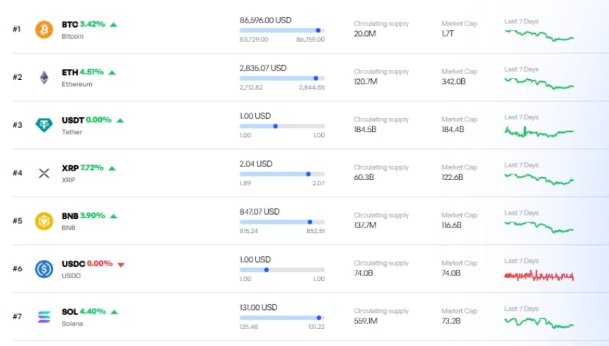Click the USDC coin logo icon

tap(44, 269)
